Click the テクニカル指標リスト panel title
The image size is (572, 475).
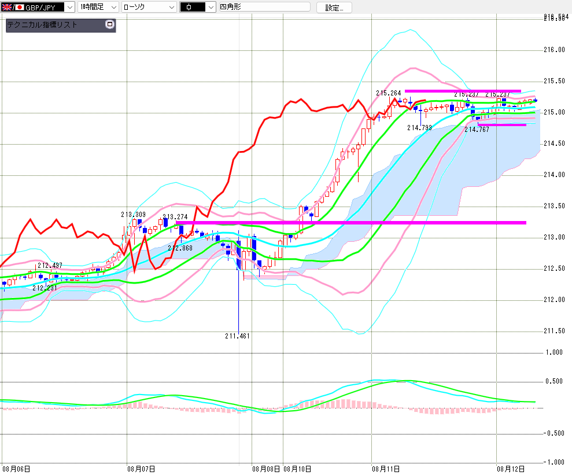42,25
